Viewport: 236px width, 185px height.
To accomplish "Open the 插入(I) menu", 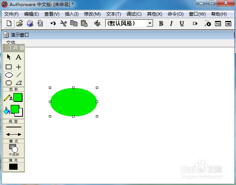I will point(72,14).
